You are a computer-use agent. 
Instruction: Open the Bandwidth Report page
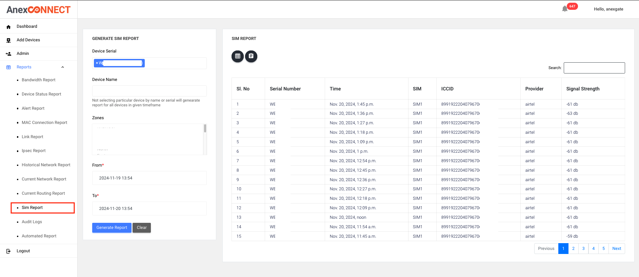click(x=39, y=80)
